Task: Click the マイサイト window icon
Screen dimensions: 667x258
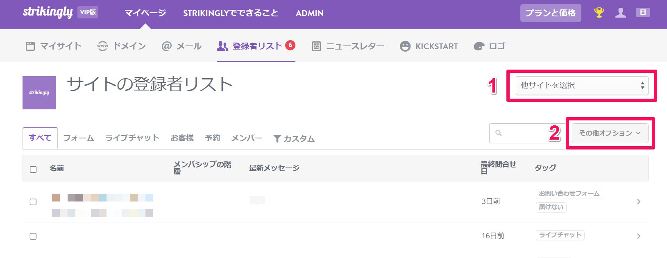Action: pos(30,46)
